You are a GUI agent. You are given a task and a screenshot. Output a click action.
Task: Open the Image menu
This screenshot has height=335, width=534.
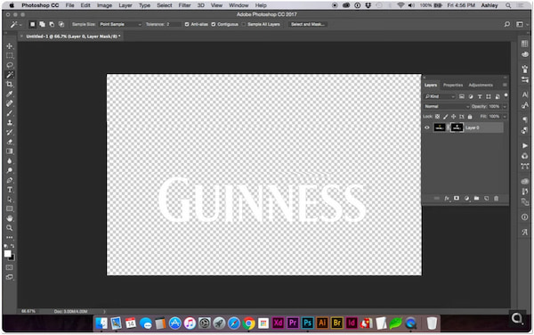click(104, 5)
